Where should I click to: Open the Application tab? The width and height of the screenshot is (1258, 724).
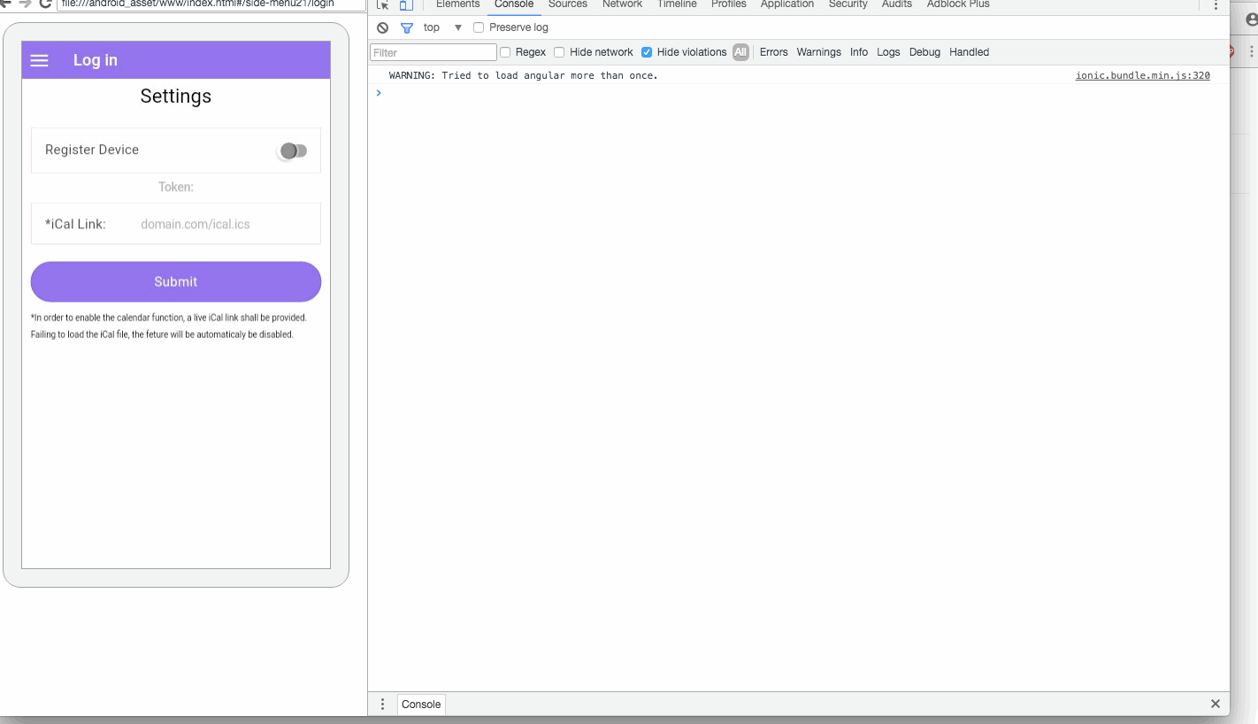point(787,4)
